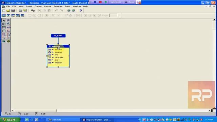The width and height of the screenshot is (217, 122).
Task: Select the Q_EMP query object
Action: pyautogui.click(x=58, y=36)
